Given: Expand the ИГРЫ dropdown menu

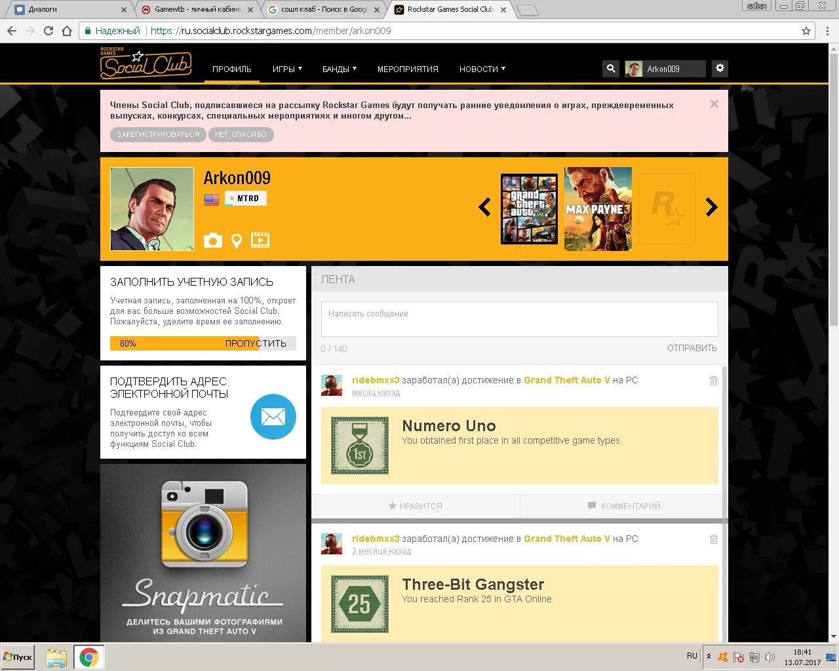Looking at the screenshot, I should (287, 69).
